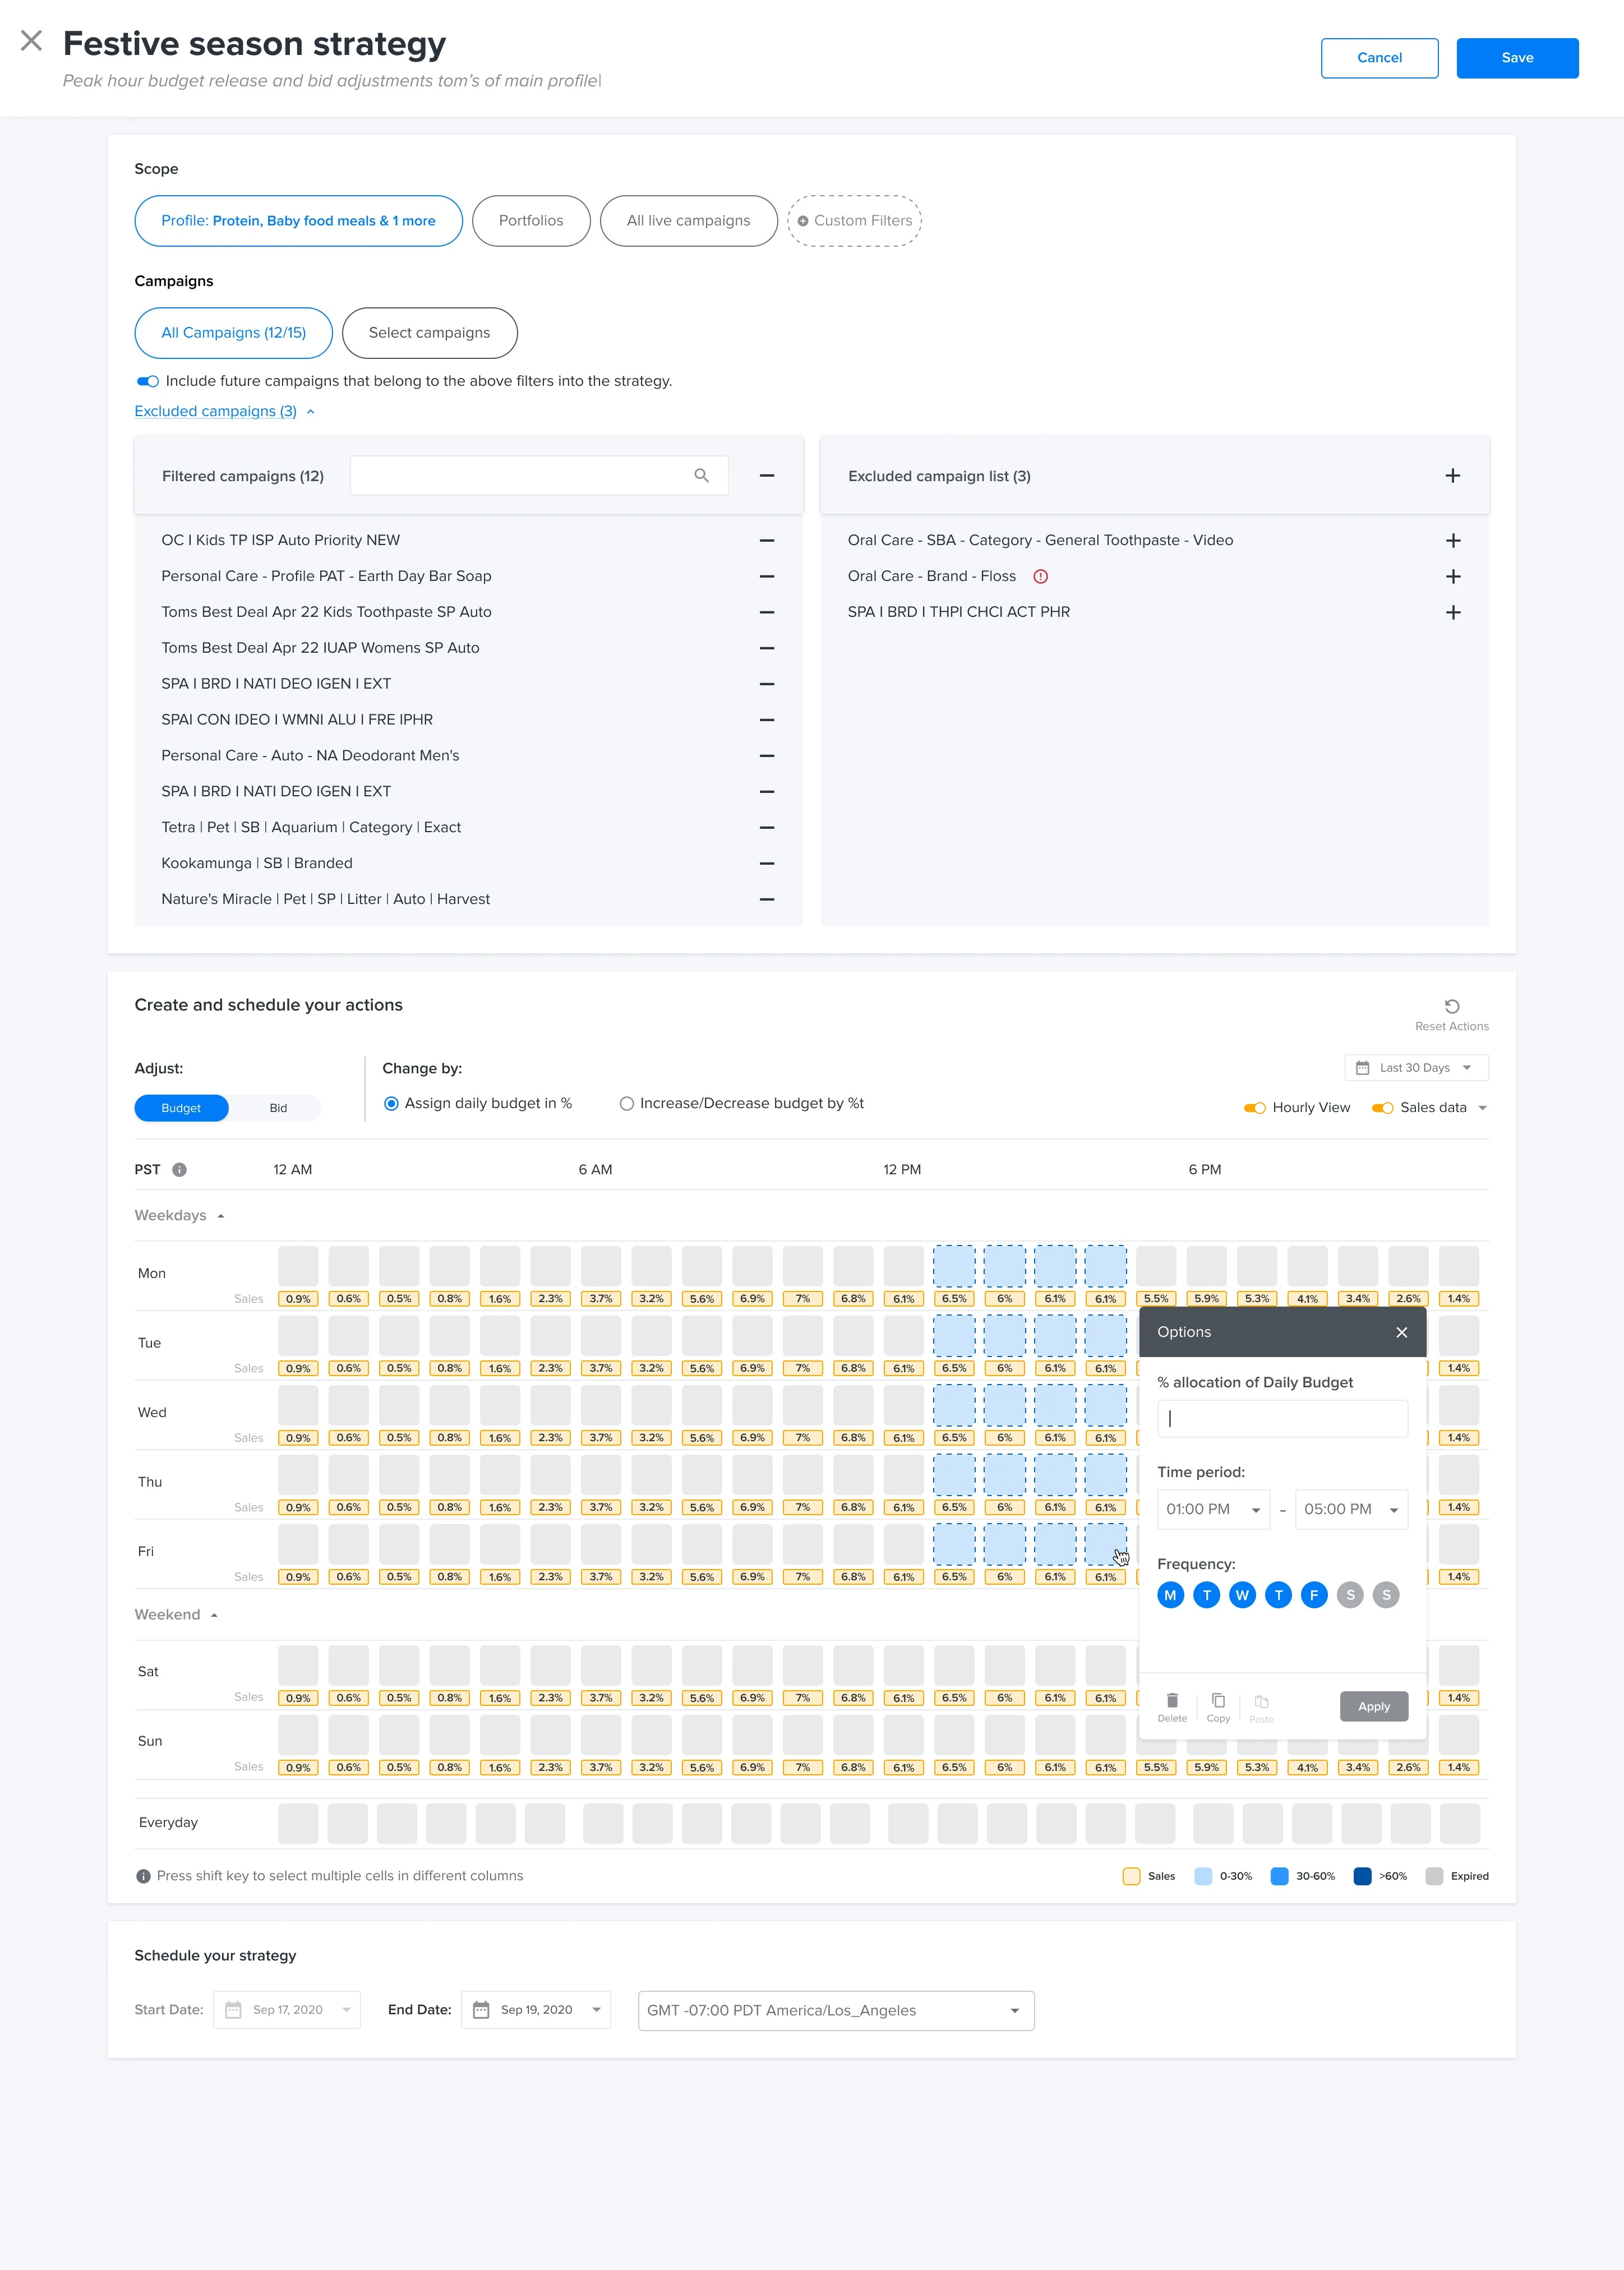Open the Start Date picker

click(x=287, y=2010)
